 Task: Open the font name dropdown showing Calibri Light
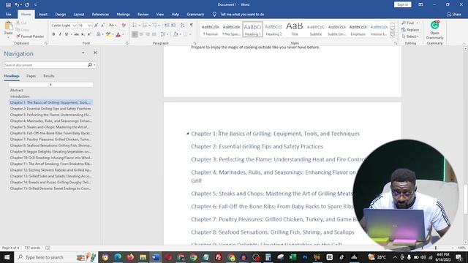click(75, 26)
